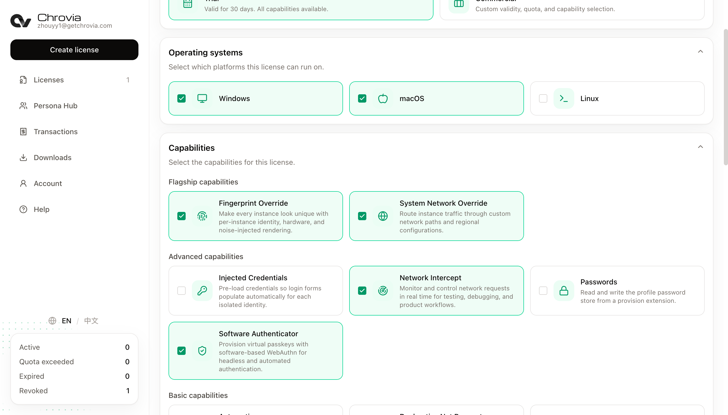Disable the System Network Override checkbox
Image resolution: width=728 pixels, height=415 pixels.
coord(362,216)
